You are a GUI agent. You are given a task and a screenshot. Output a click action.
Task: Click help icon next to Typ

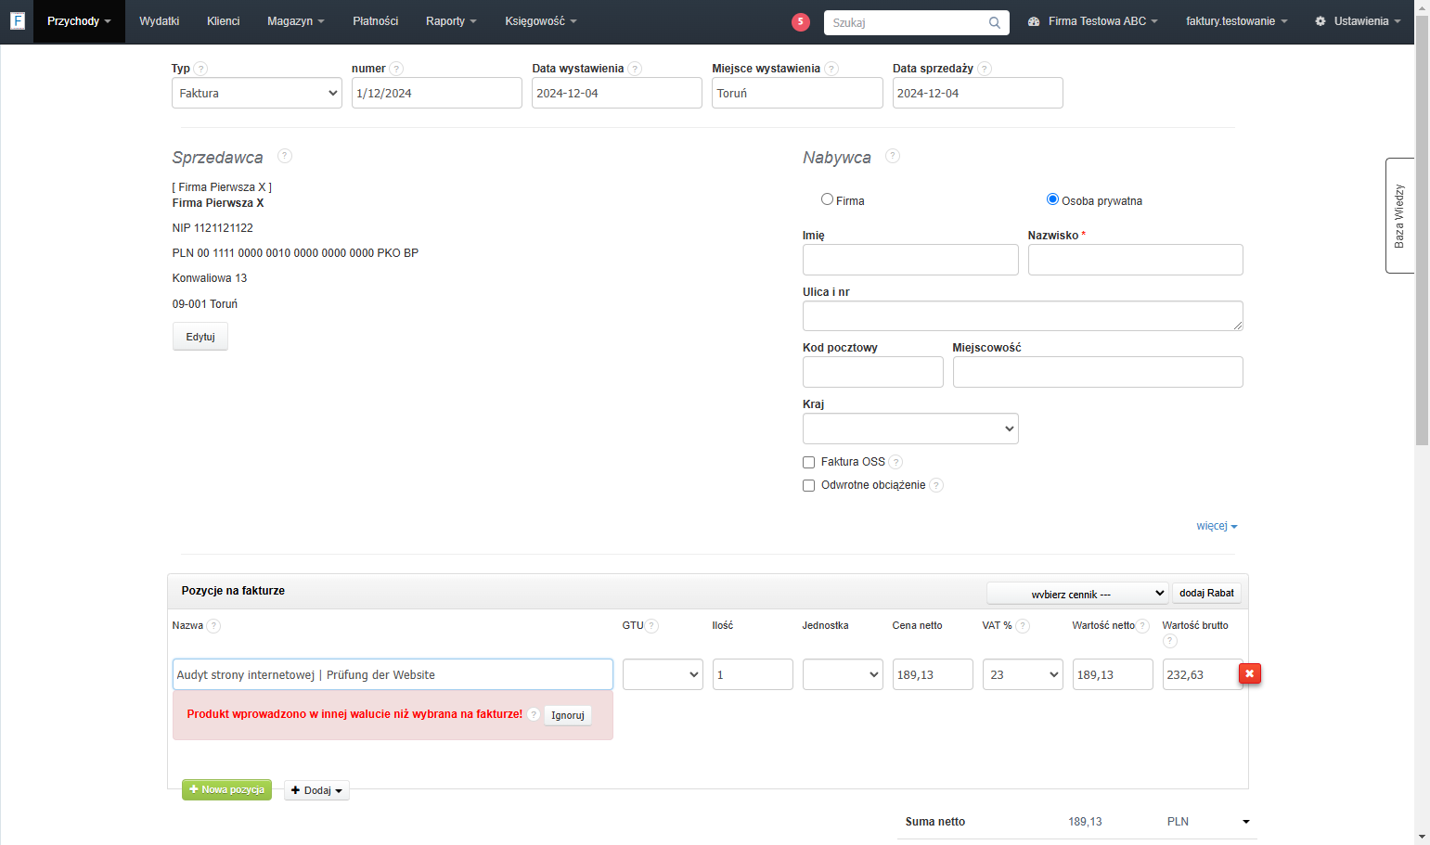[200, 69]
